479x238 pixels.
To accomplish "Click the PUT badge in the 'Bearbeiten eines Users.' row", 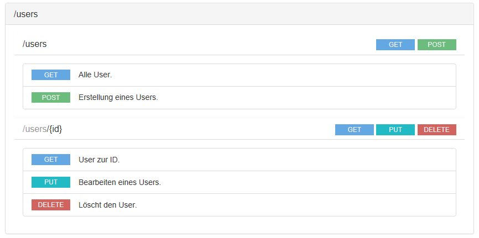I will pos(51,182).
